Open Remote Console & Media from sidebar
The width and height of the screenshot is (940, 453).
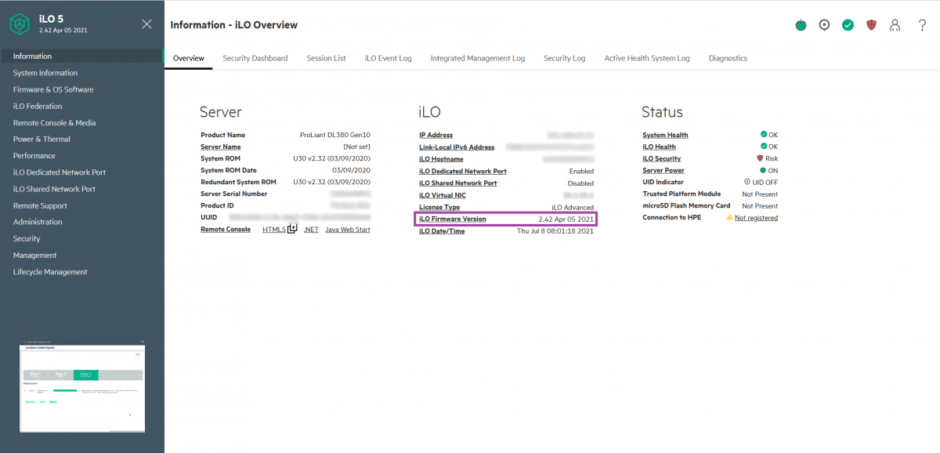coord(54,123)
